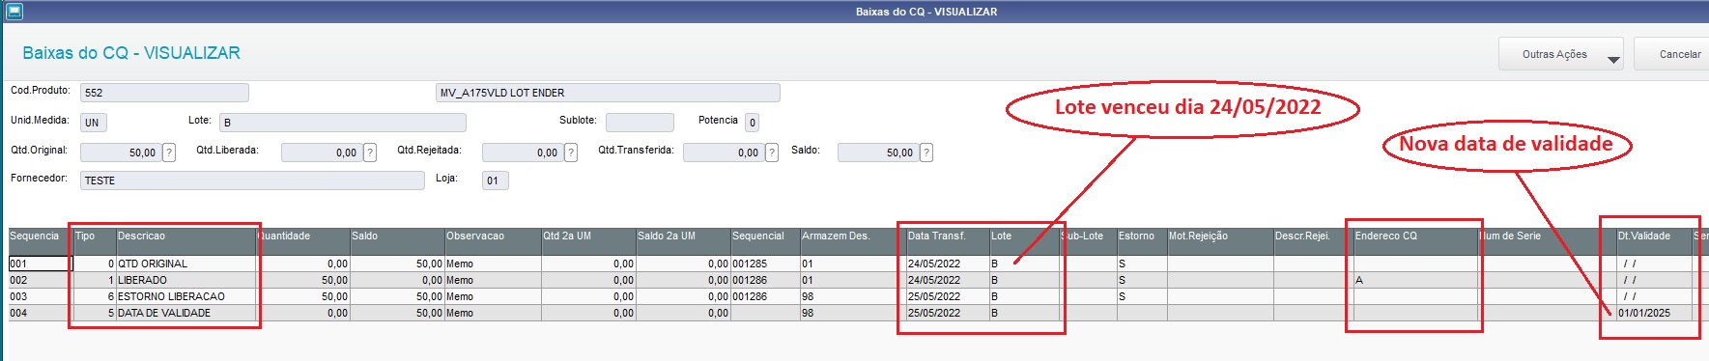1709x361 pixels.
Task: Sort by the Endereco CQ column header
Action: point(1414,241)
